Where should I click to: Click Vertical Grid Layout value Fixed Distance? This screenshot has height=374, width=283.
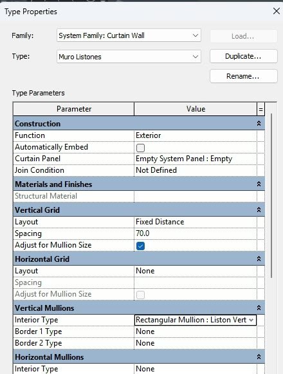196,222
